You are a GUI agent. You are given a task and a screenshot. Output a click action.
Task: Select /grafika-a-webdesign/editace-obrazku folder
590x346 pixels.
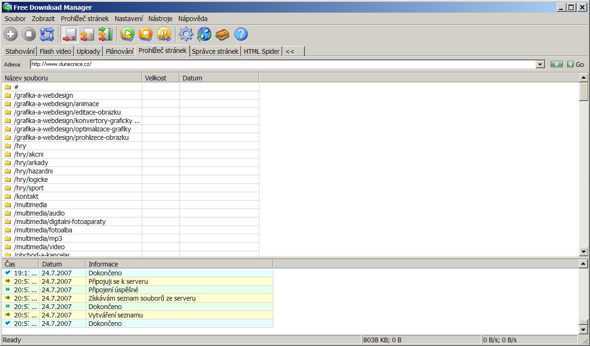pos(131,112)
